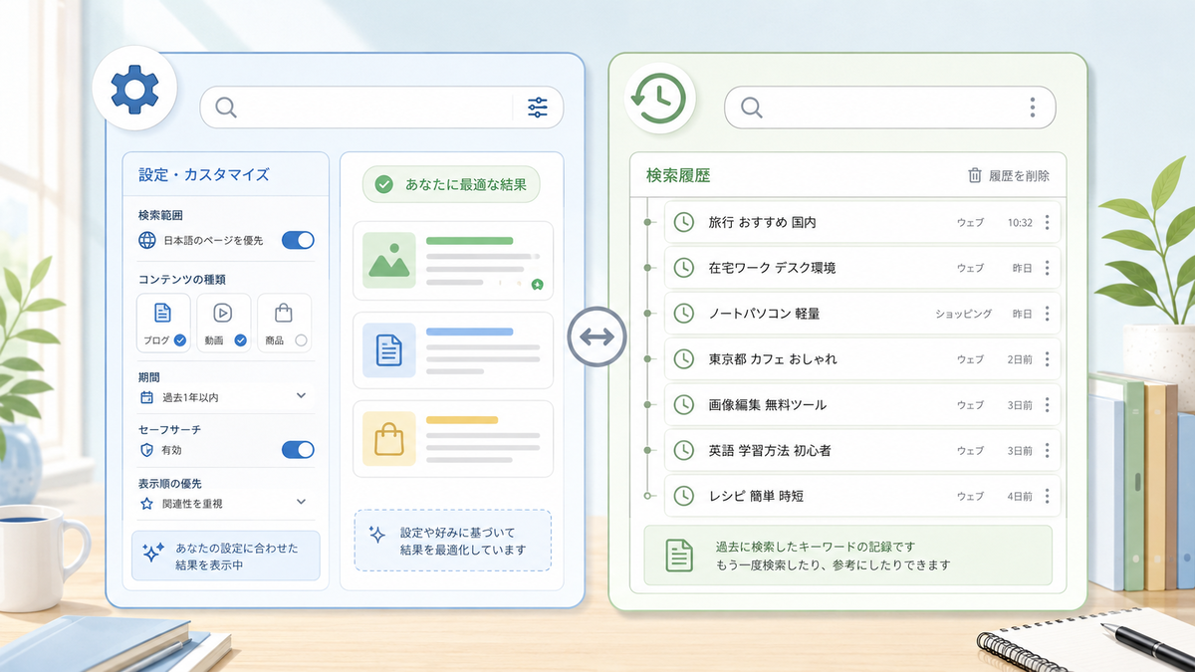This screenshot has height=672, width=1195.
Task: Open more options for 東京都 カフェ おしゃれ
Action: click(x=1047, y=358)
